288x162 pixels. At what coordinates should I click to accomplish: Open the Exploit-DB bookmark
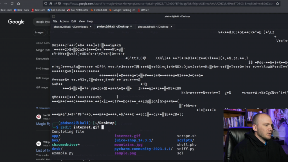click(x=99, y=10)
